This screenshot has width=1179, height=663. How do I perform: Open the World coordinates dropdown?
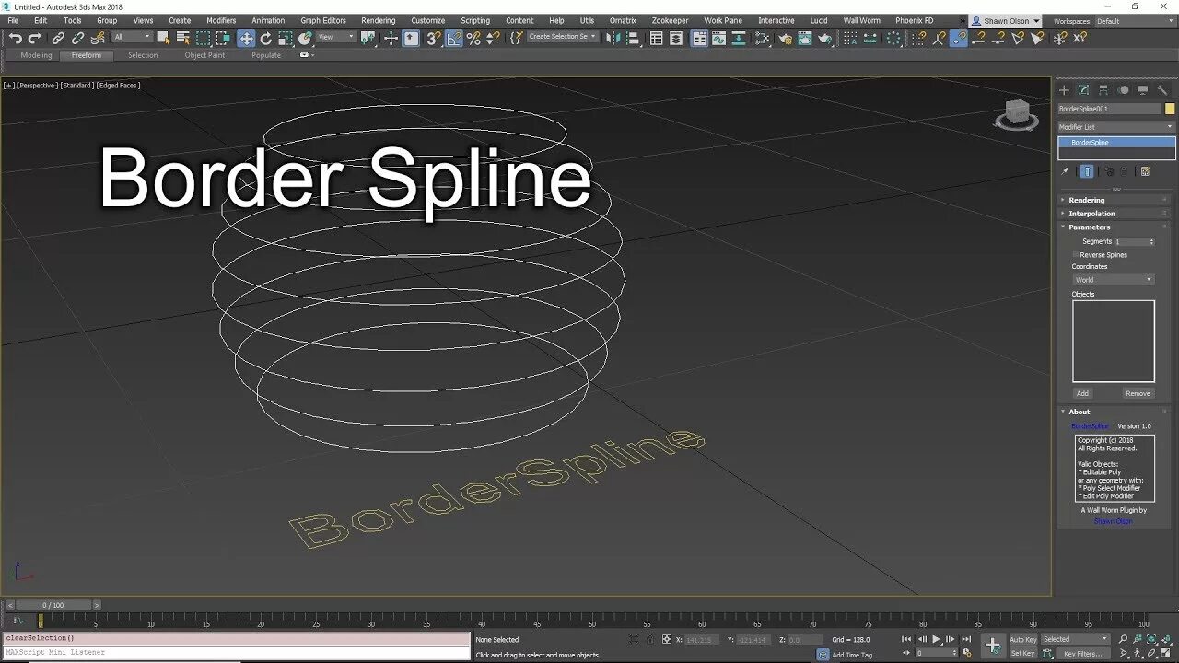pyautogui.click(x=1113, y=280)
